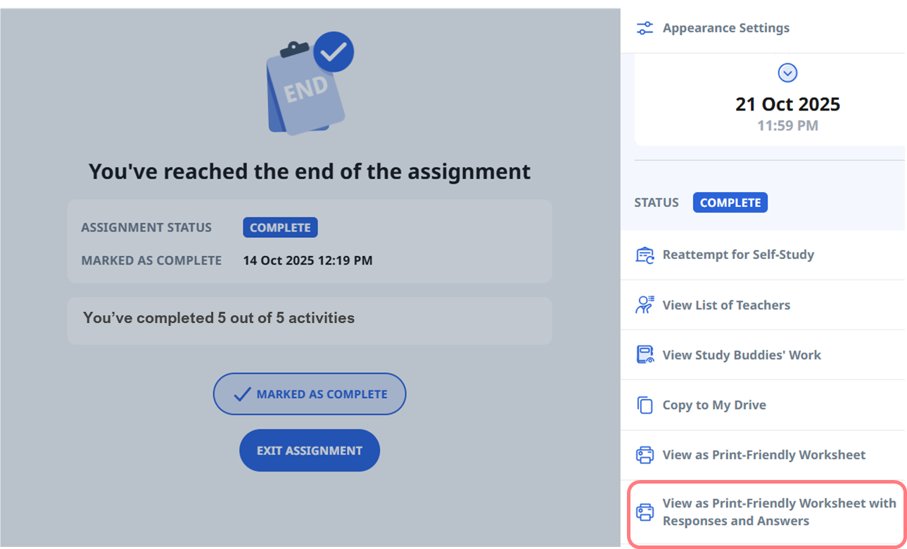Click the COMPLETE badge beside Assignment Status
Image resolution: width=907 pixels, height=549 pixels.
(x=280, y=228)
